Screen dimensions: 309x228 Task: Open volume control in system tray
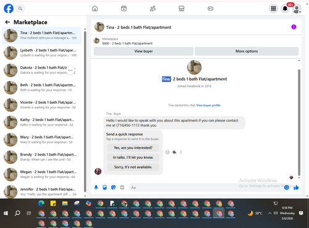[276, 213]
